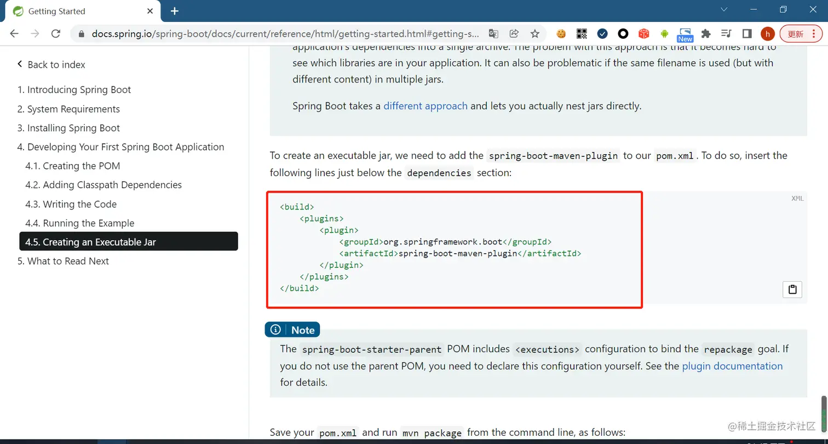Open the Extensions puzzle menu

tap(706, 33)
